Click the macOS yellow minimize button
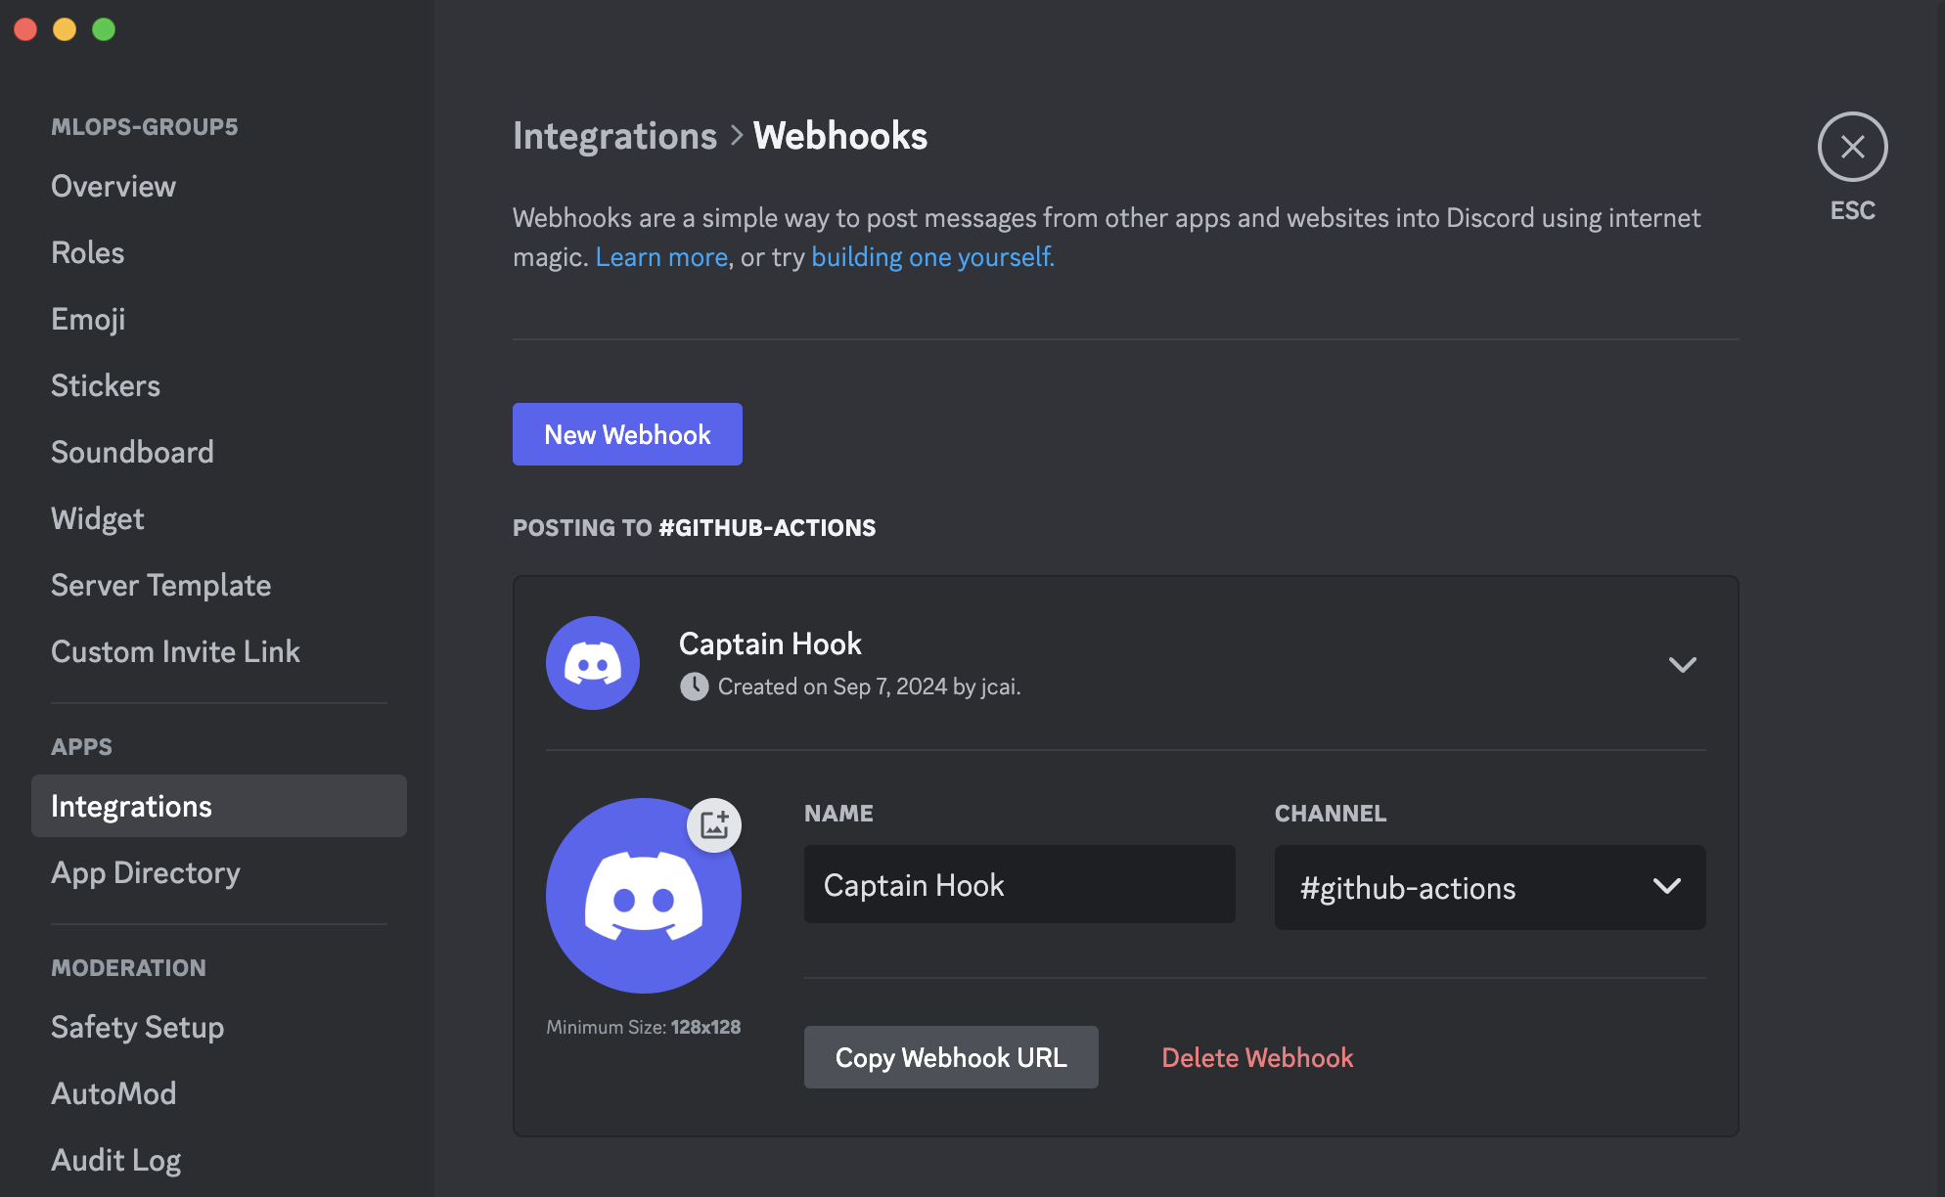Image resolution: width=1945 pixels, height=1197 pixels. pyautogui.click(x=65, y=29)
